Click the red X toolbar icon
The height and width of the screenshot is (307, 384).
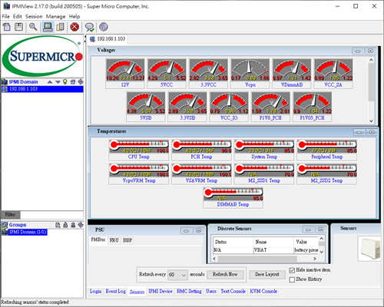click(74, 27)
